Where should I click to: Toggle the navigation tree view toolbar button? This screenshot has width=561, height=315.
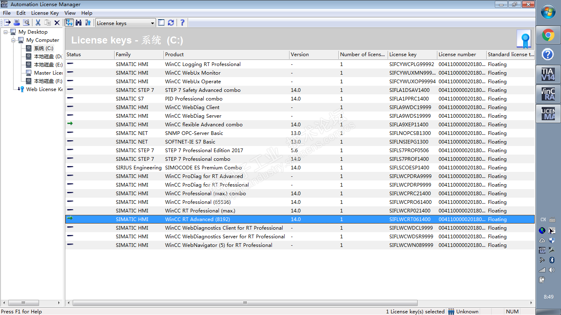[69, 23]
